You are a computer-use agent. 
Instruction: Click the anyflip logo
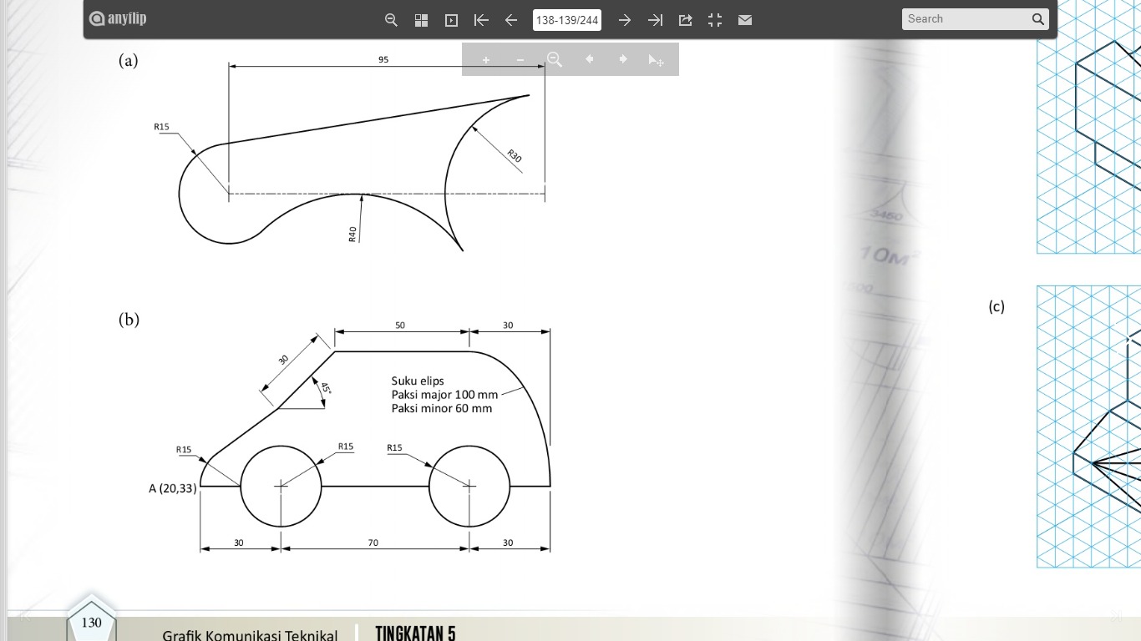coord(118,18)
